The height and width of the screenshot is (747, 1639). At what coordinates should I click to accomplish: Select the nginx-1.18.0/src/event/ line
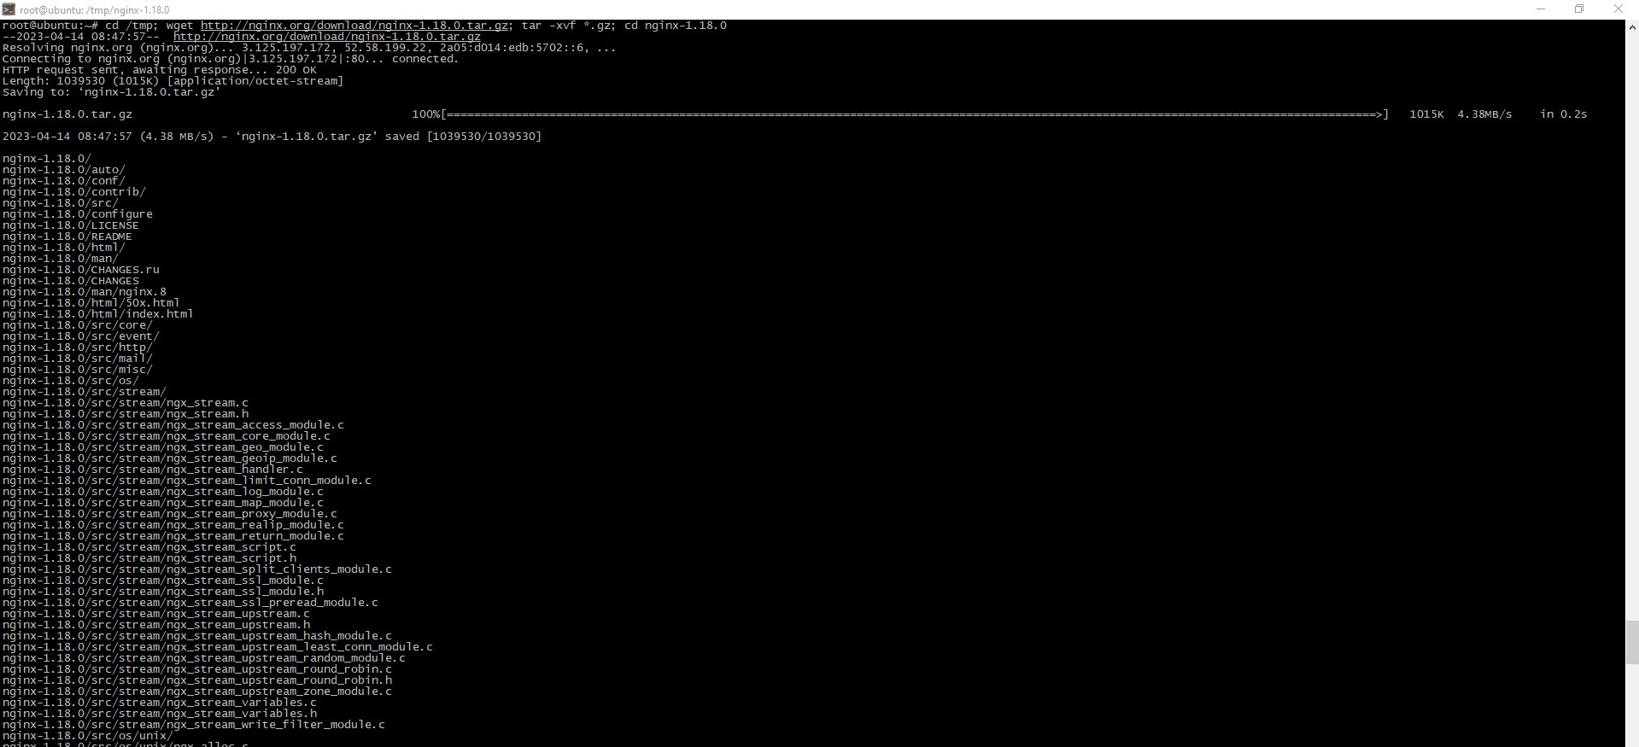coord(81,336)
